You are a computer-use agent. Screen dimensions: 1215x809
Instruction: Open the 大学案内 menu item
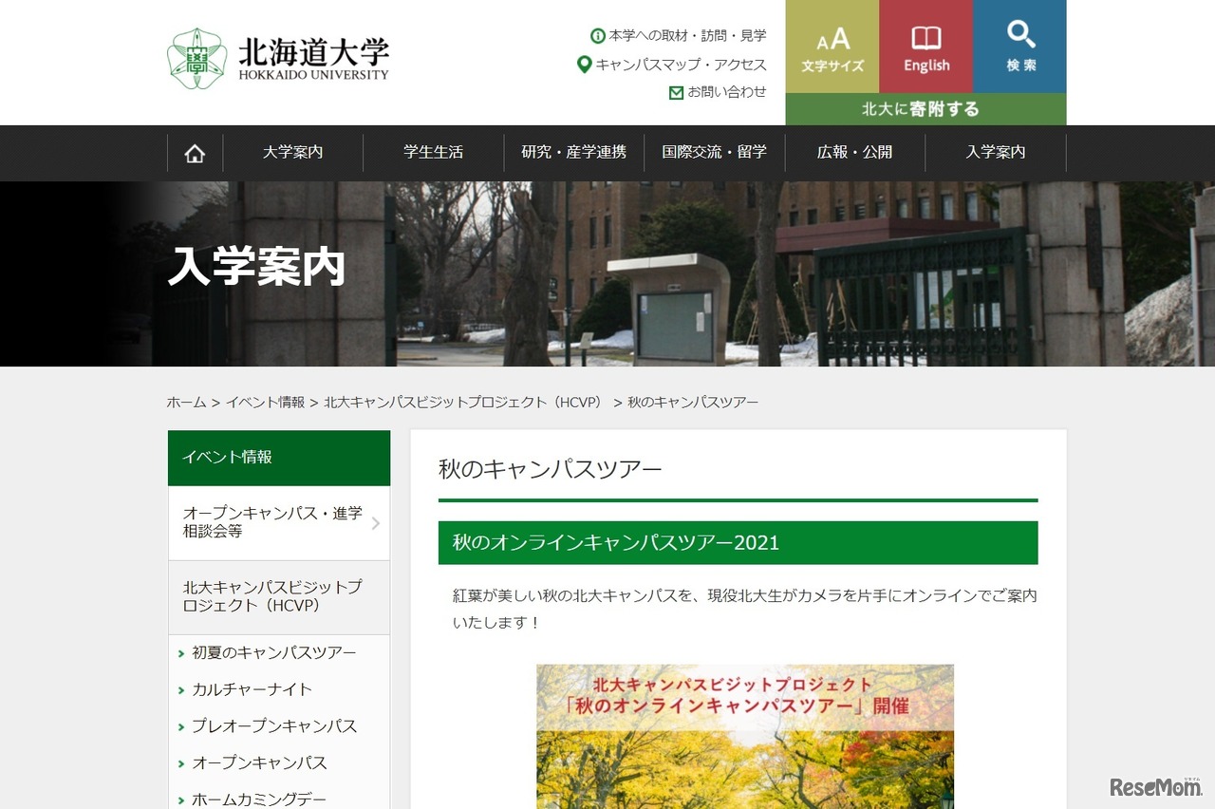pos(294,152)
